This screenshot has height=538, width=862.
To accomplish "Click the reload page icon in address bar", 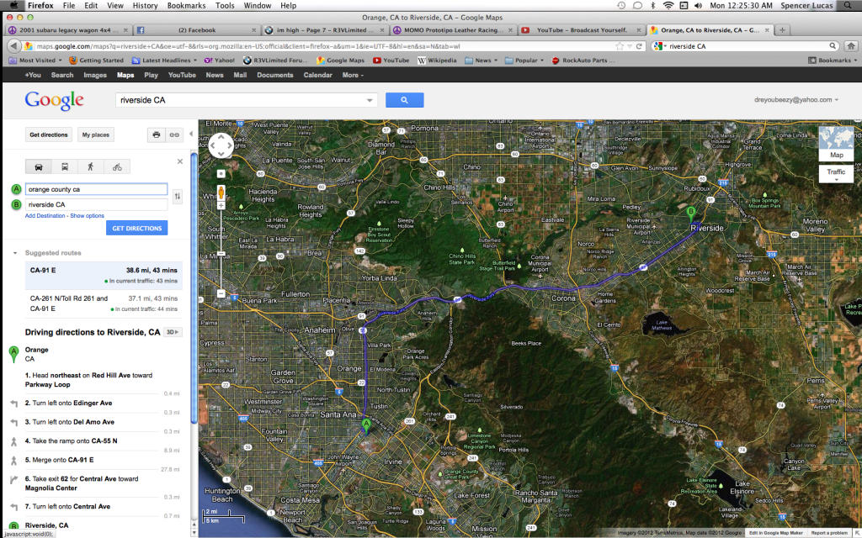I will 640,46.
